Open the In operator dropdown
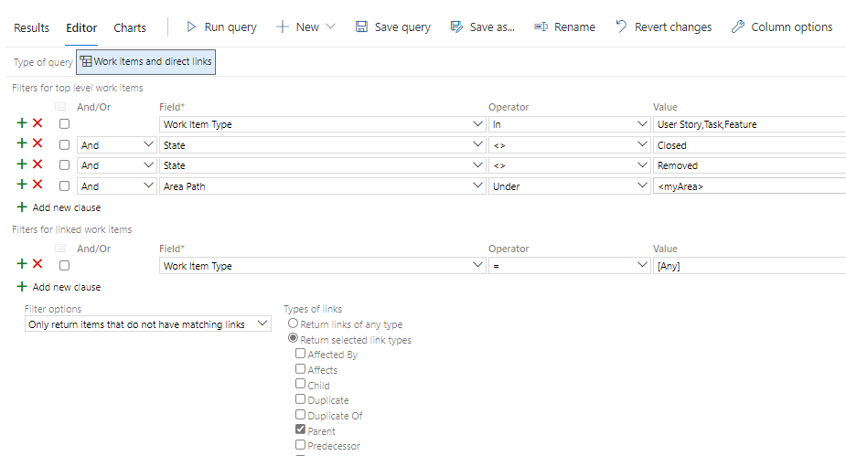 click(570, 124)
